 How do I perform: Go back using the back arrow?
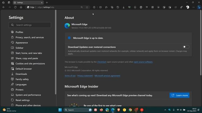coord(3,7)
